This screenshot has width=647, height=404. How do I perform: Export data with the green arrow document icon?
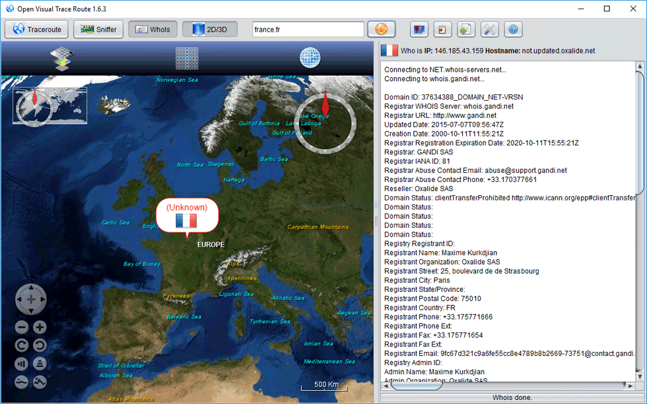(x=466, y=29)
